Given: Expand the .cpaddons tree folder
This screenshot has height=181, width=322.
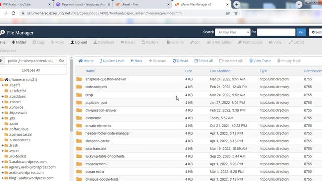Looking at the screenshot, I should (3, 96).
